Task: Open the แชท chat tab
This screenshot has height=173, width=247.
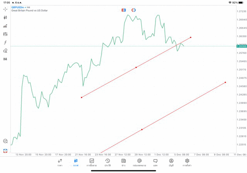Action: click(155, 162)
